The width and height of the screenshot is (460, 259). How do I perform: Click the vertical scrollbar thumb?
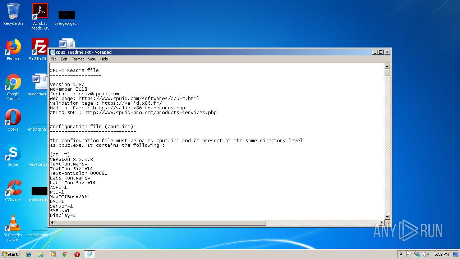click(x=387, y=73)
